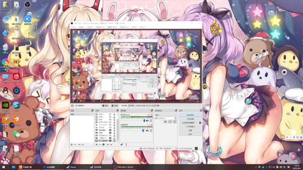Toggle the lock for source 文本 (GDI+)
This screenshot has width=303, height=170.
tap(114, 125)
